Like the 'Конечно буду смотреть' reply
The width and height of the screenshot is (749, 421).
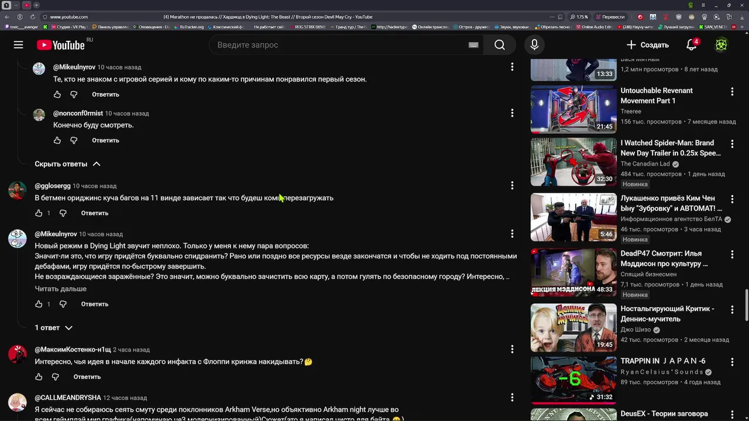coord(57,140)
